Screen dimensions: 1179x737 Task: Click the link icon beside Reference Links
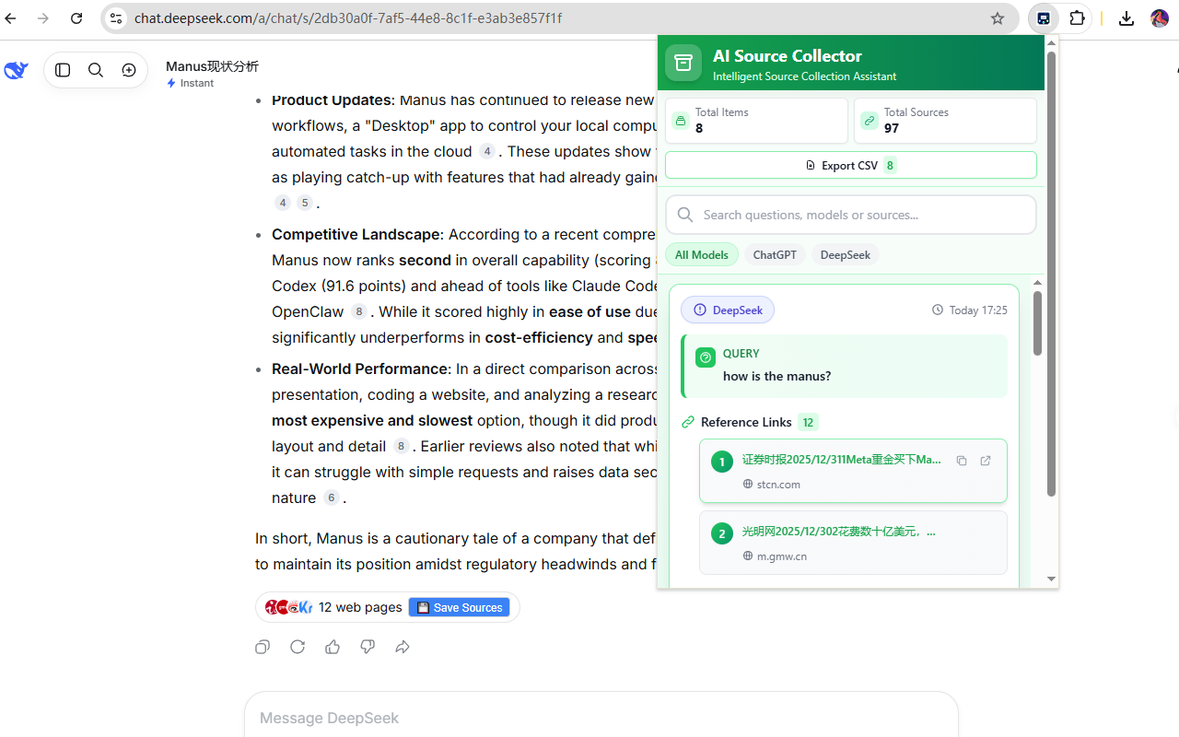[x=687, y=423]
